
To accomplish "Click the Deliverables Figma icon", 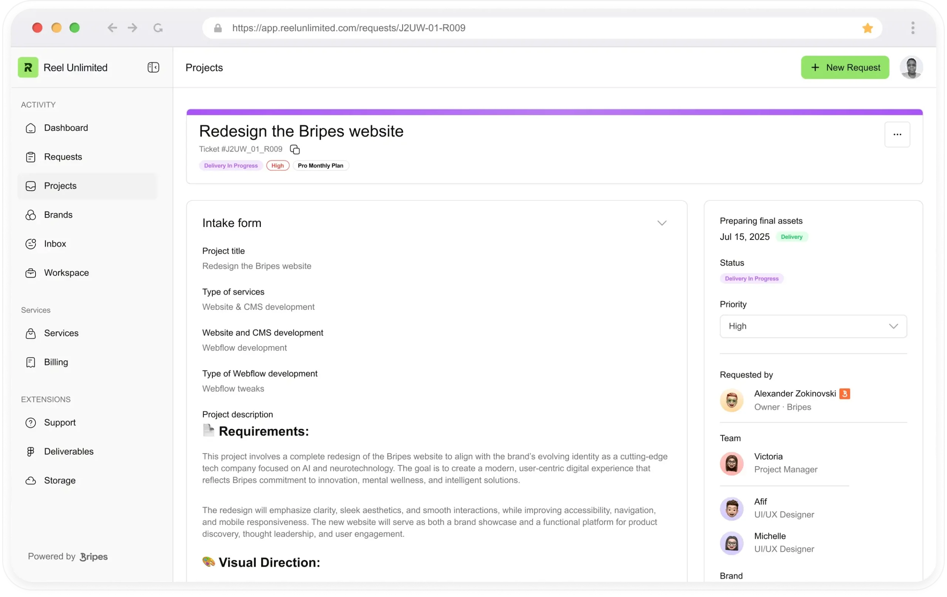I will (31, 452).
